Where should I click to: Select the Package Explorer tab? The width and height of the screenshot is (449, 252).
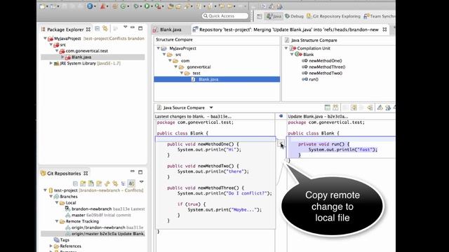tap(65, 29)
